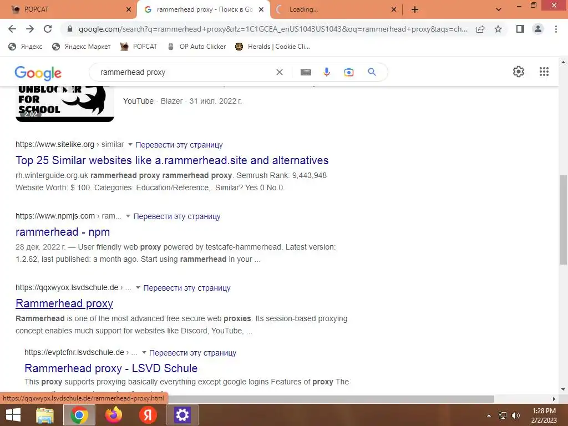Open the Яндекс bookmark
The image size is (568, 426).
[26, 47]
